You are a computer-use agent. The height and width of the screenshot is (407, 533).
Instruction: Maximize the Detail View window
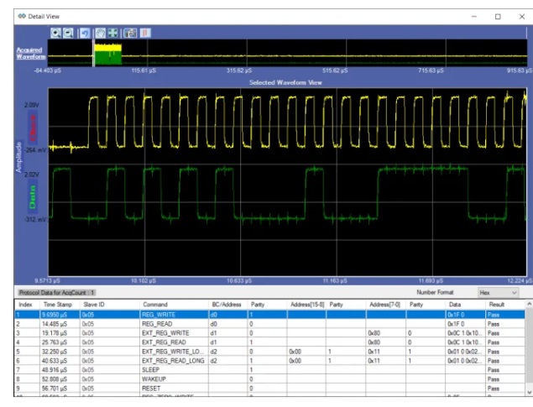(498, 16)
